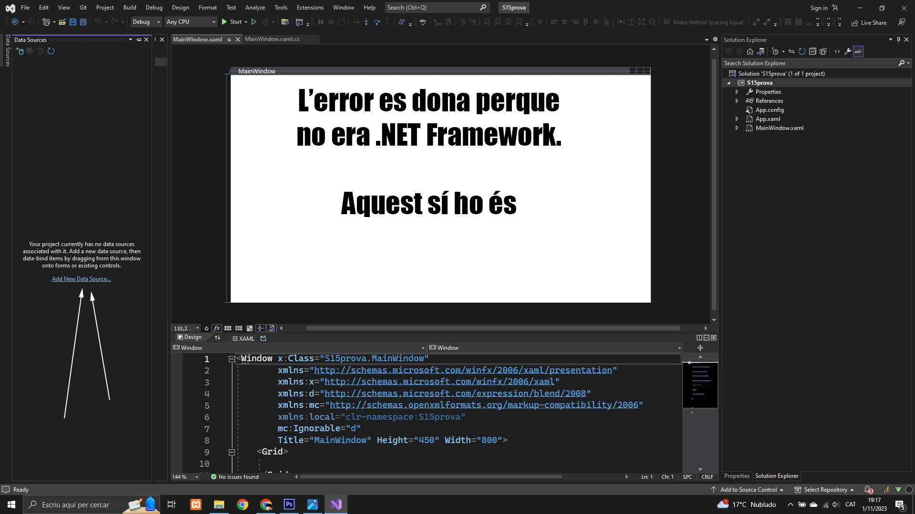Open the Build menu

(129, 7)
